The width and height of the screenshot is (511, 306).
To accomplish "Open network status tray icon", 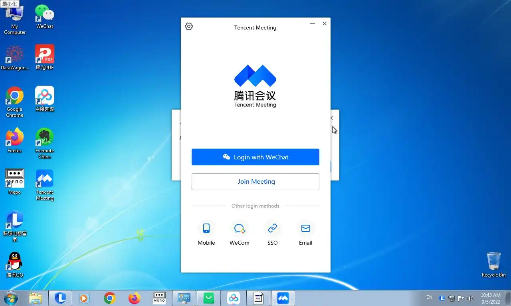I will [x=452, y=298].
